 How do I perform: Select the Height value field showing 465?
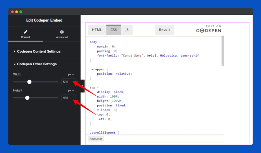pos(68,98)
